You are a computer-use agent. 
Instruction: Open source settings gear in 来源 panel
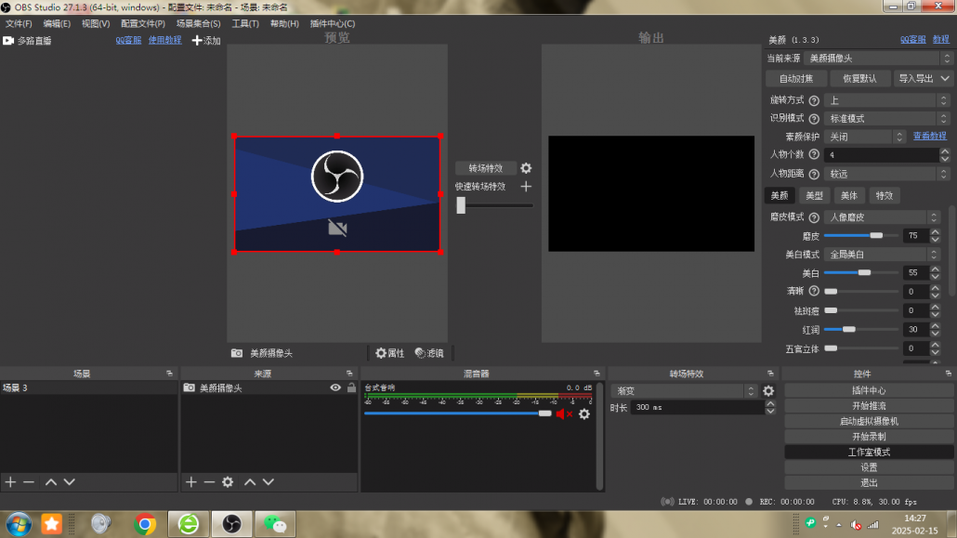click(x=228, y=482)
